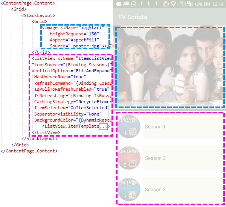Image resolution: width=226 pixels, height=207 pixels.
Task: Click the VerticalOptions="FillAndExpand" attribute
Action: pyautogui.click(x=72, y=71)
